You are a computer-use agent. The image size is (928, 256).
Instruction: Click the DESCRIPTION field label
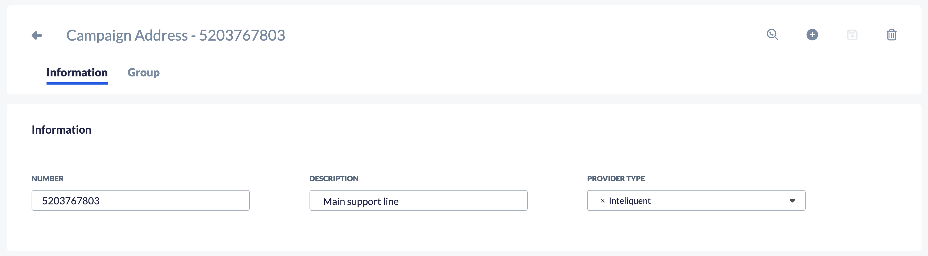334,178
